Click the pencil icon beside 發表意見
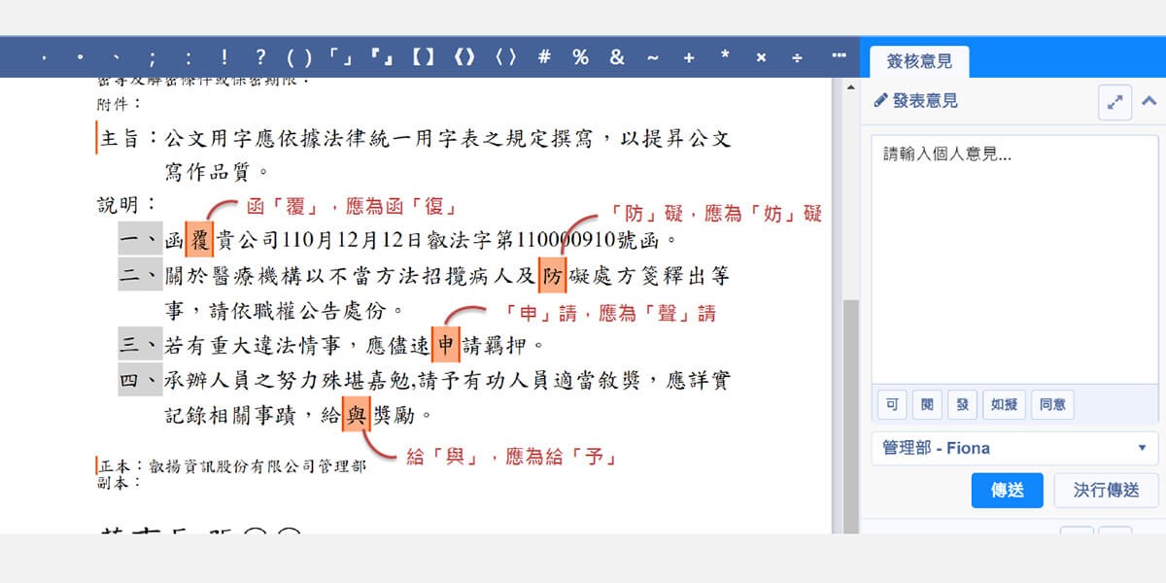1166x583 pixels. point(881,100)
